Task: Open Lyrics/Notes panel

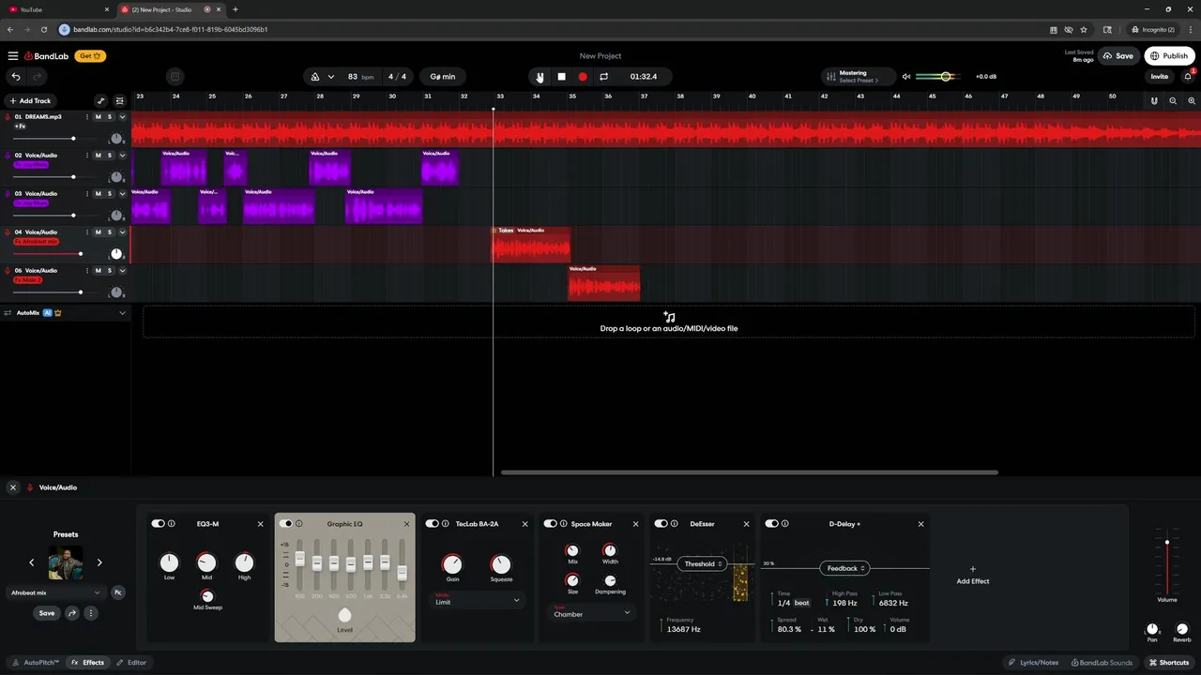Action: coord(1033,663)
